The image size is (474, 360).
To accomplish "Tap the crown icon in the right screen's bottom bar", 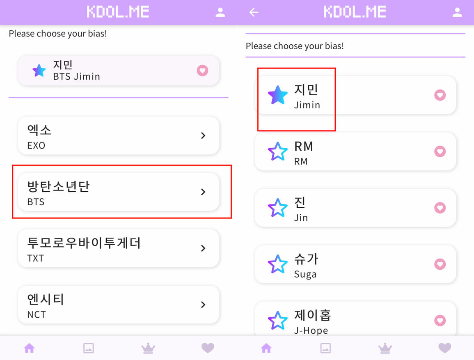I will coord(385,348).
